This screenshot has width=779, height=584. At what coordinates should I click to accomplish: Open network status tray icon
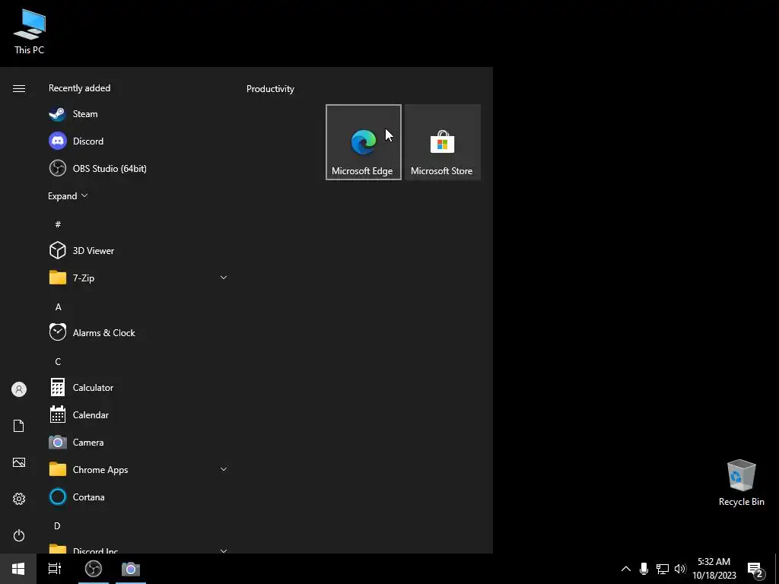point(663,569)
